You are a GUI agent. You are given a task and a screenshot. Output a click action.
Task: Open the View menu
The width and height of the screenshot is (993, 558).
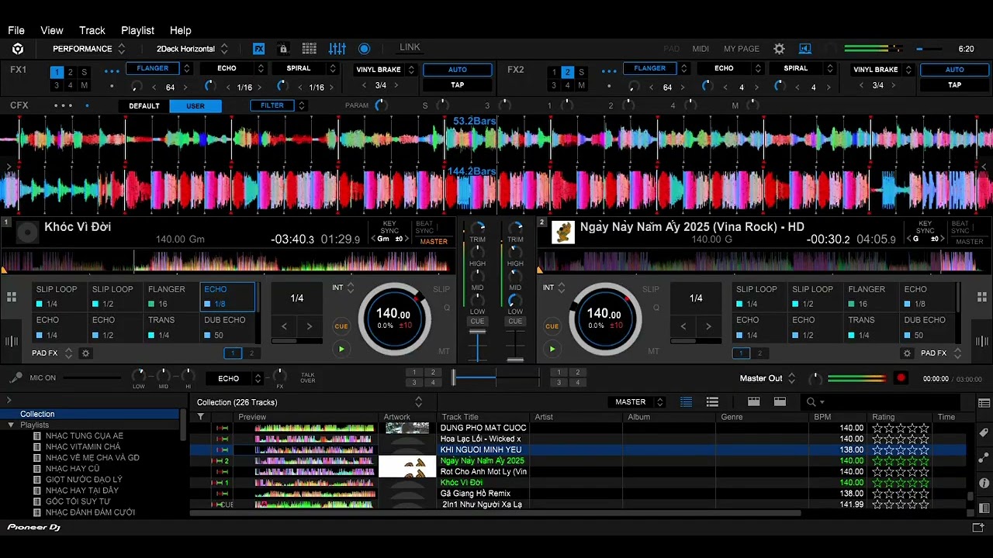(x=52, y=30)
